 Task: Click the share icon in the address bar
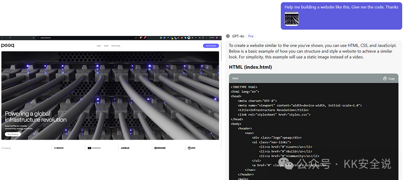click(135, 38)
